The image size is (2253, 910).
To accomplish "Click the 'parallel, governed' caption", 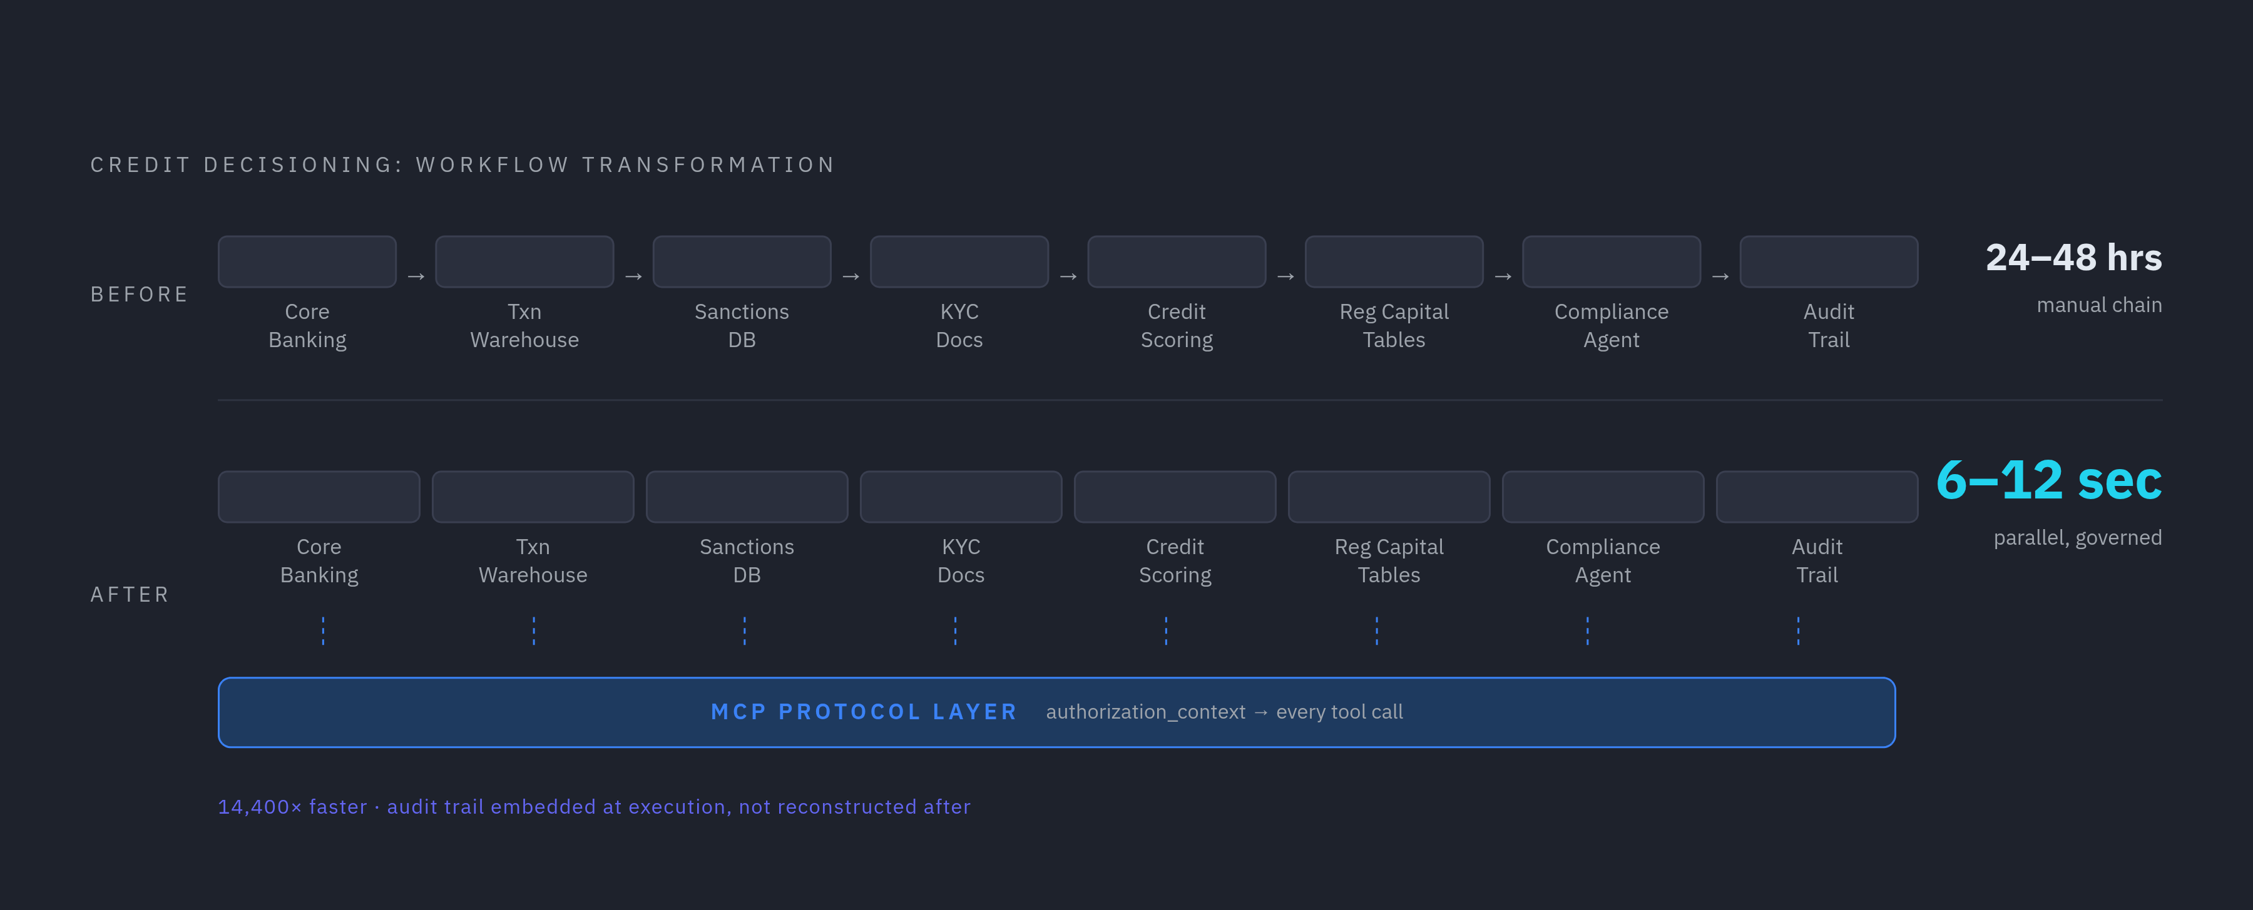I will coord(2077,538).
